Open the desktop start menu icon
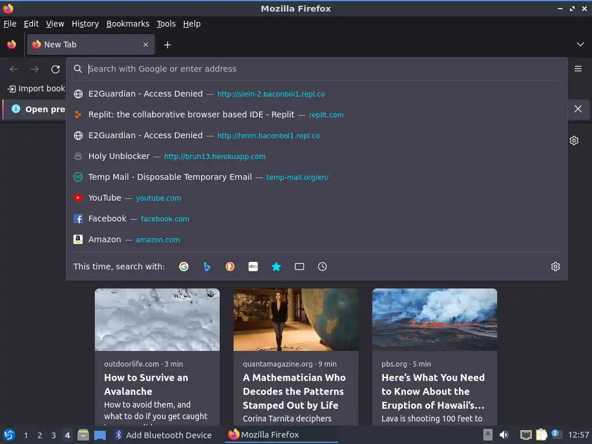The height and width of the screenshot is (444, 592). [x=9, y=435]
